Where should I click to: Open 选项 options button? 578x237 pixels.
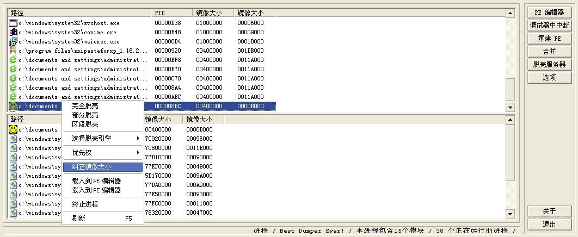click(549, 77)
